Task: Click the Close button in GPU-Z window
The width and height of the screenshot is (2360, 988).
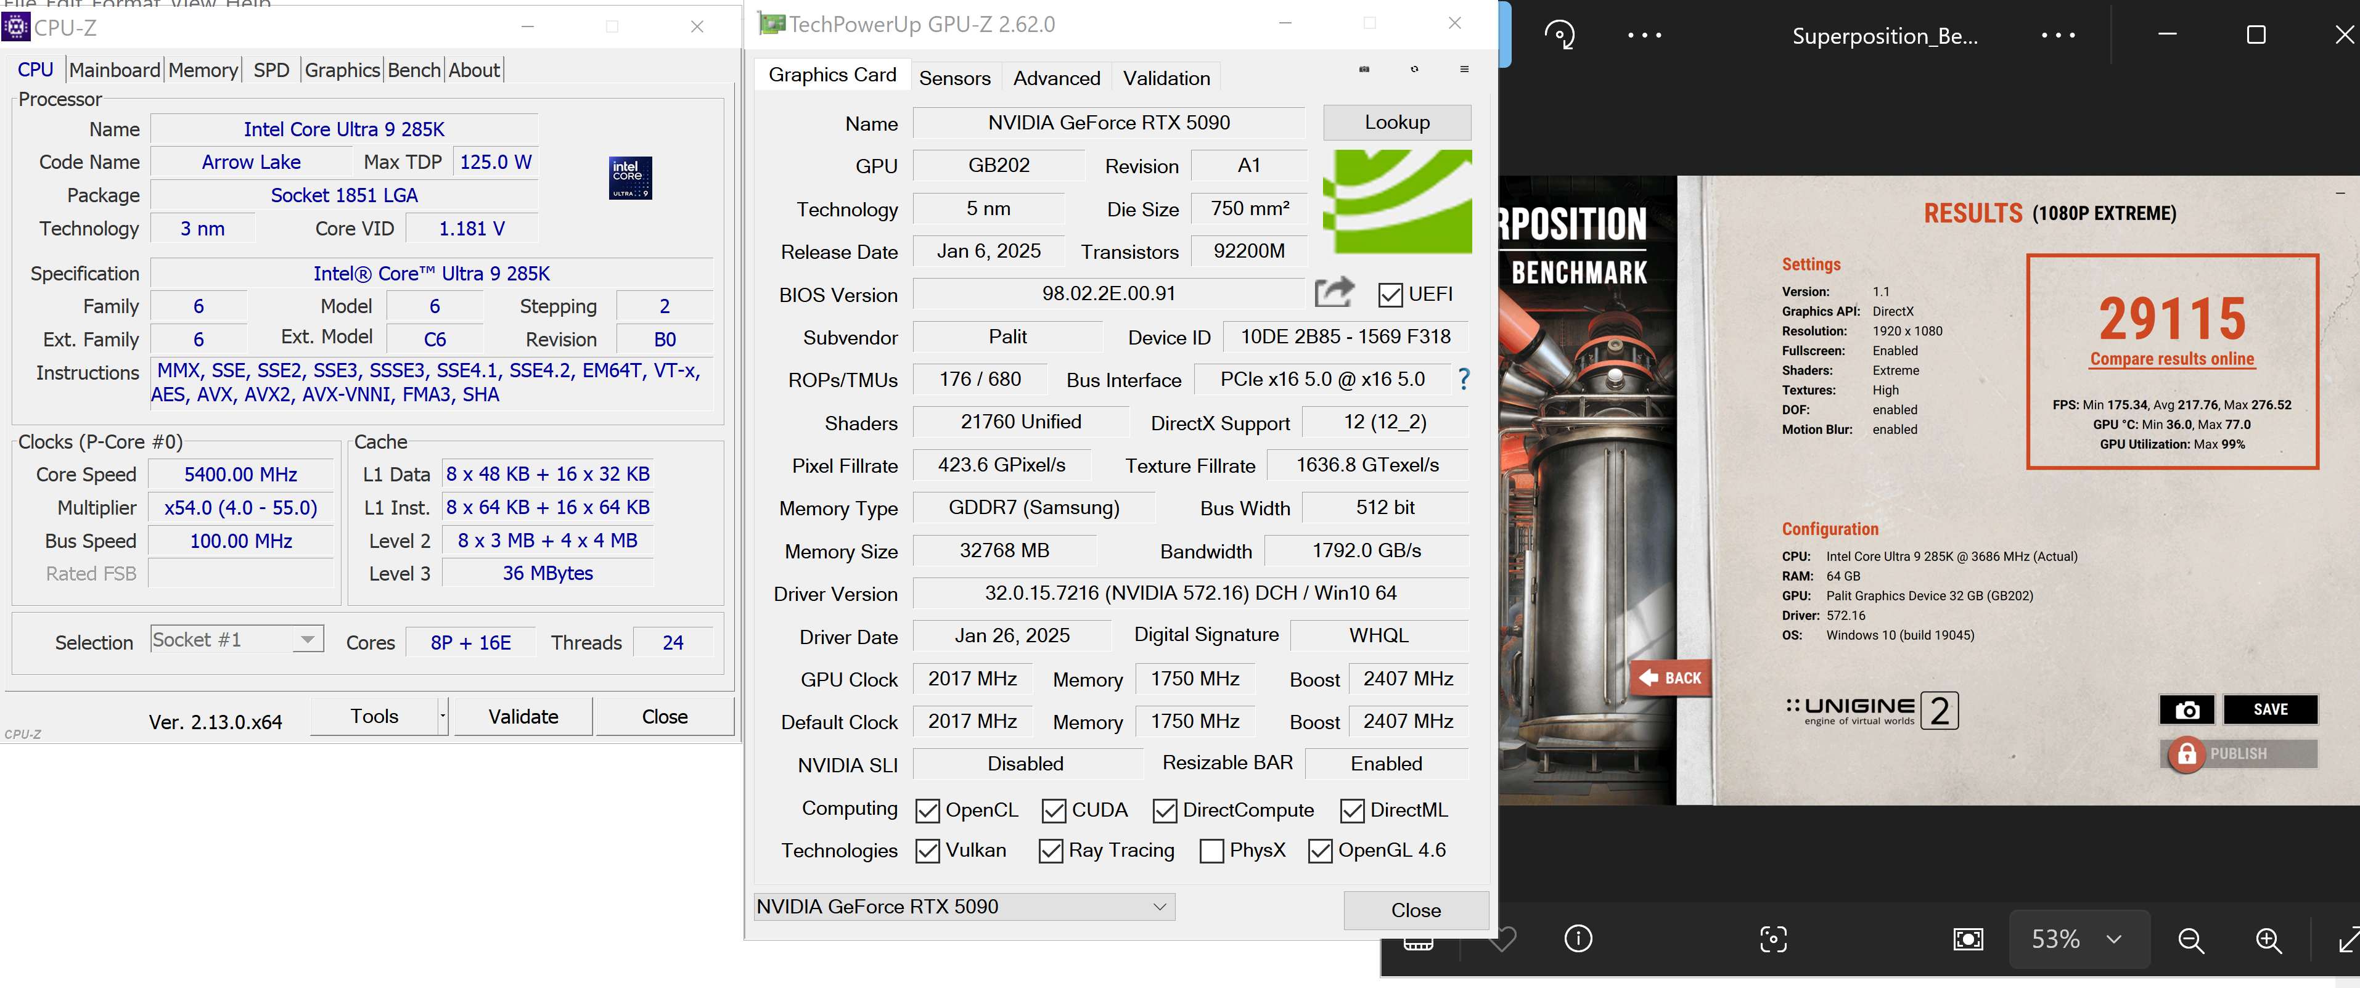Action: pyautogui.click(x=1416, y=910)
